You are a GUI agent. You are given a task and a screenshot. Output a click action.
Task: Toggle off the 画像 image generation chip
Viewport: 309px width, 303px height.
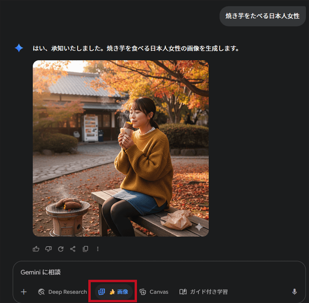[x=114, y=292]
